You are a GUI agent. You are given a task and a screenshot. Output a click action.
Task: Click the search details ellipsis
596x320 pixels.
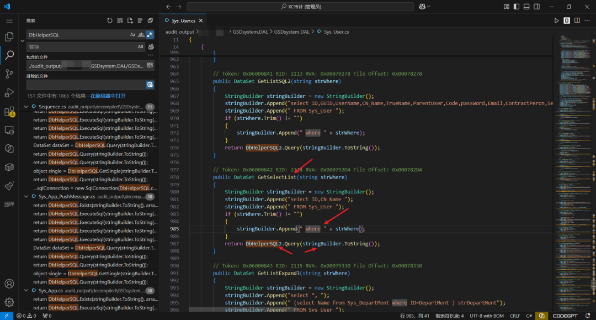point(151,56)
